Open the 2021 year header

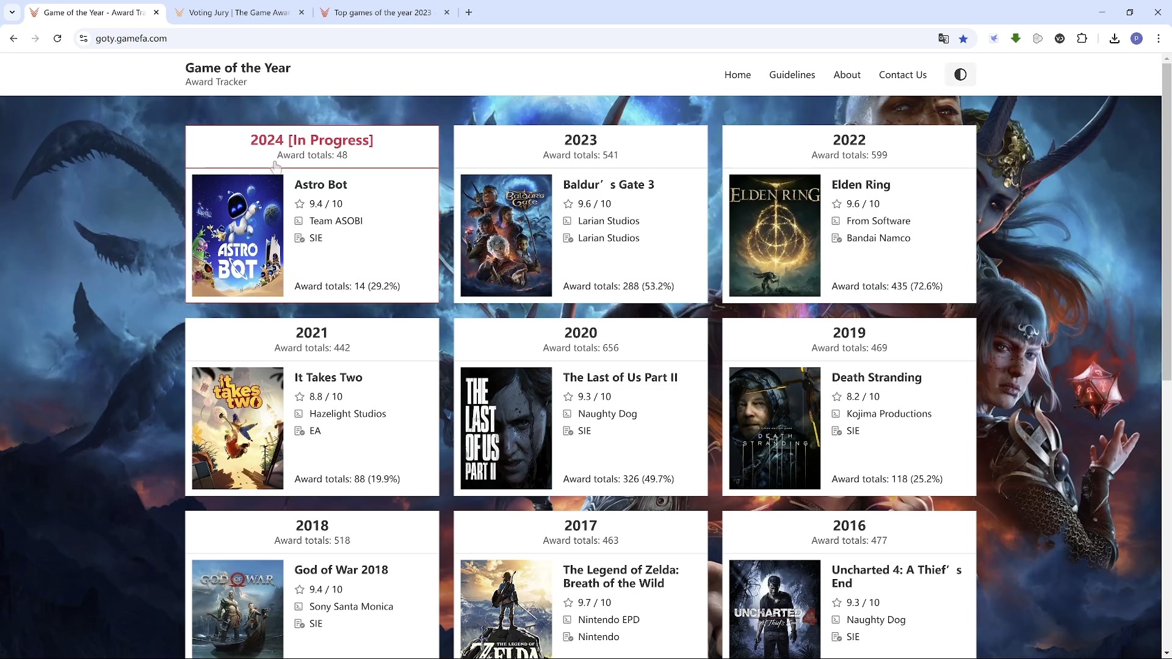[312, 339]
